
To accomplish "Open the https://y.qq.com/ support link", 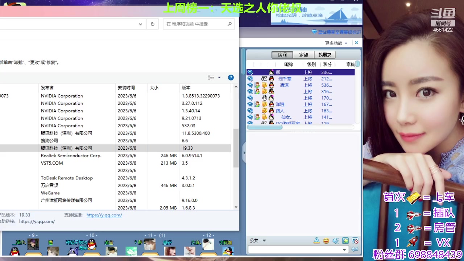I will (x=104, y=215).
